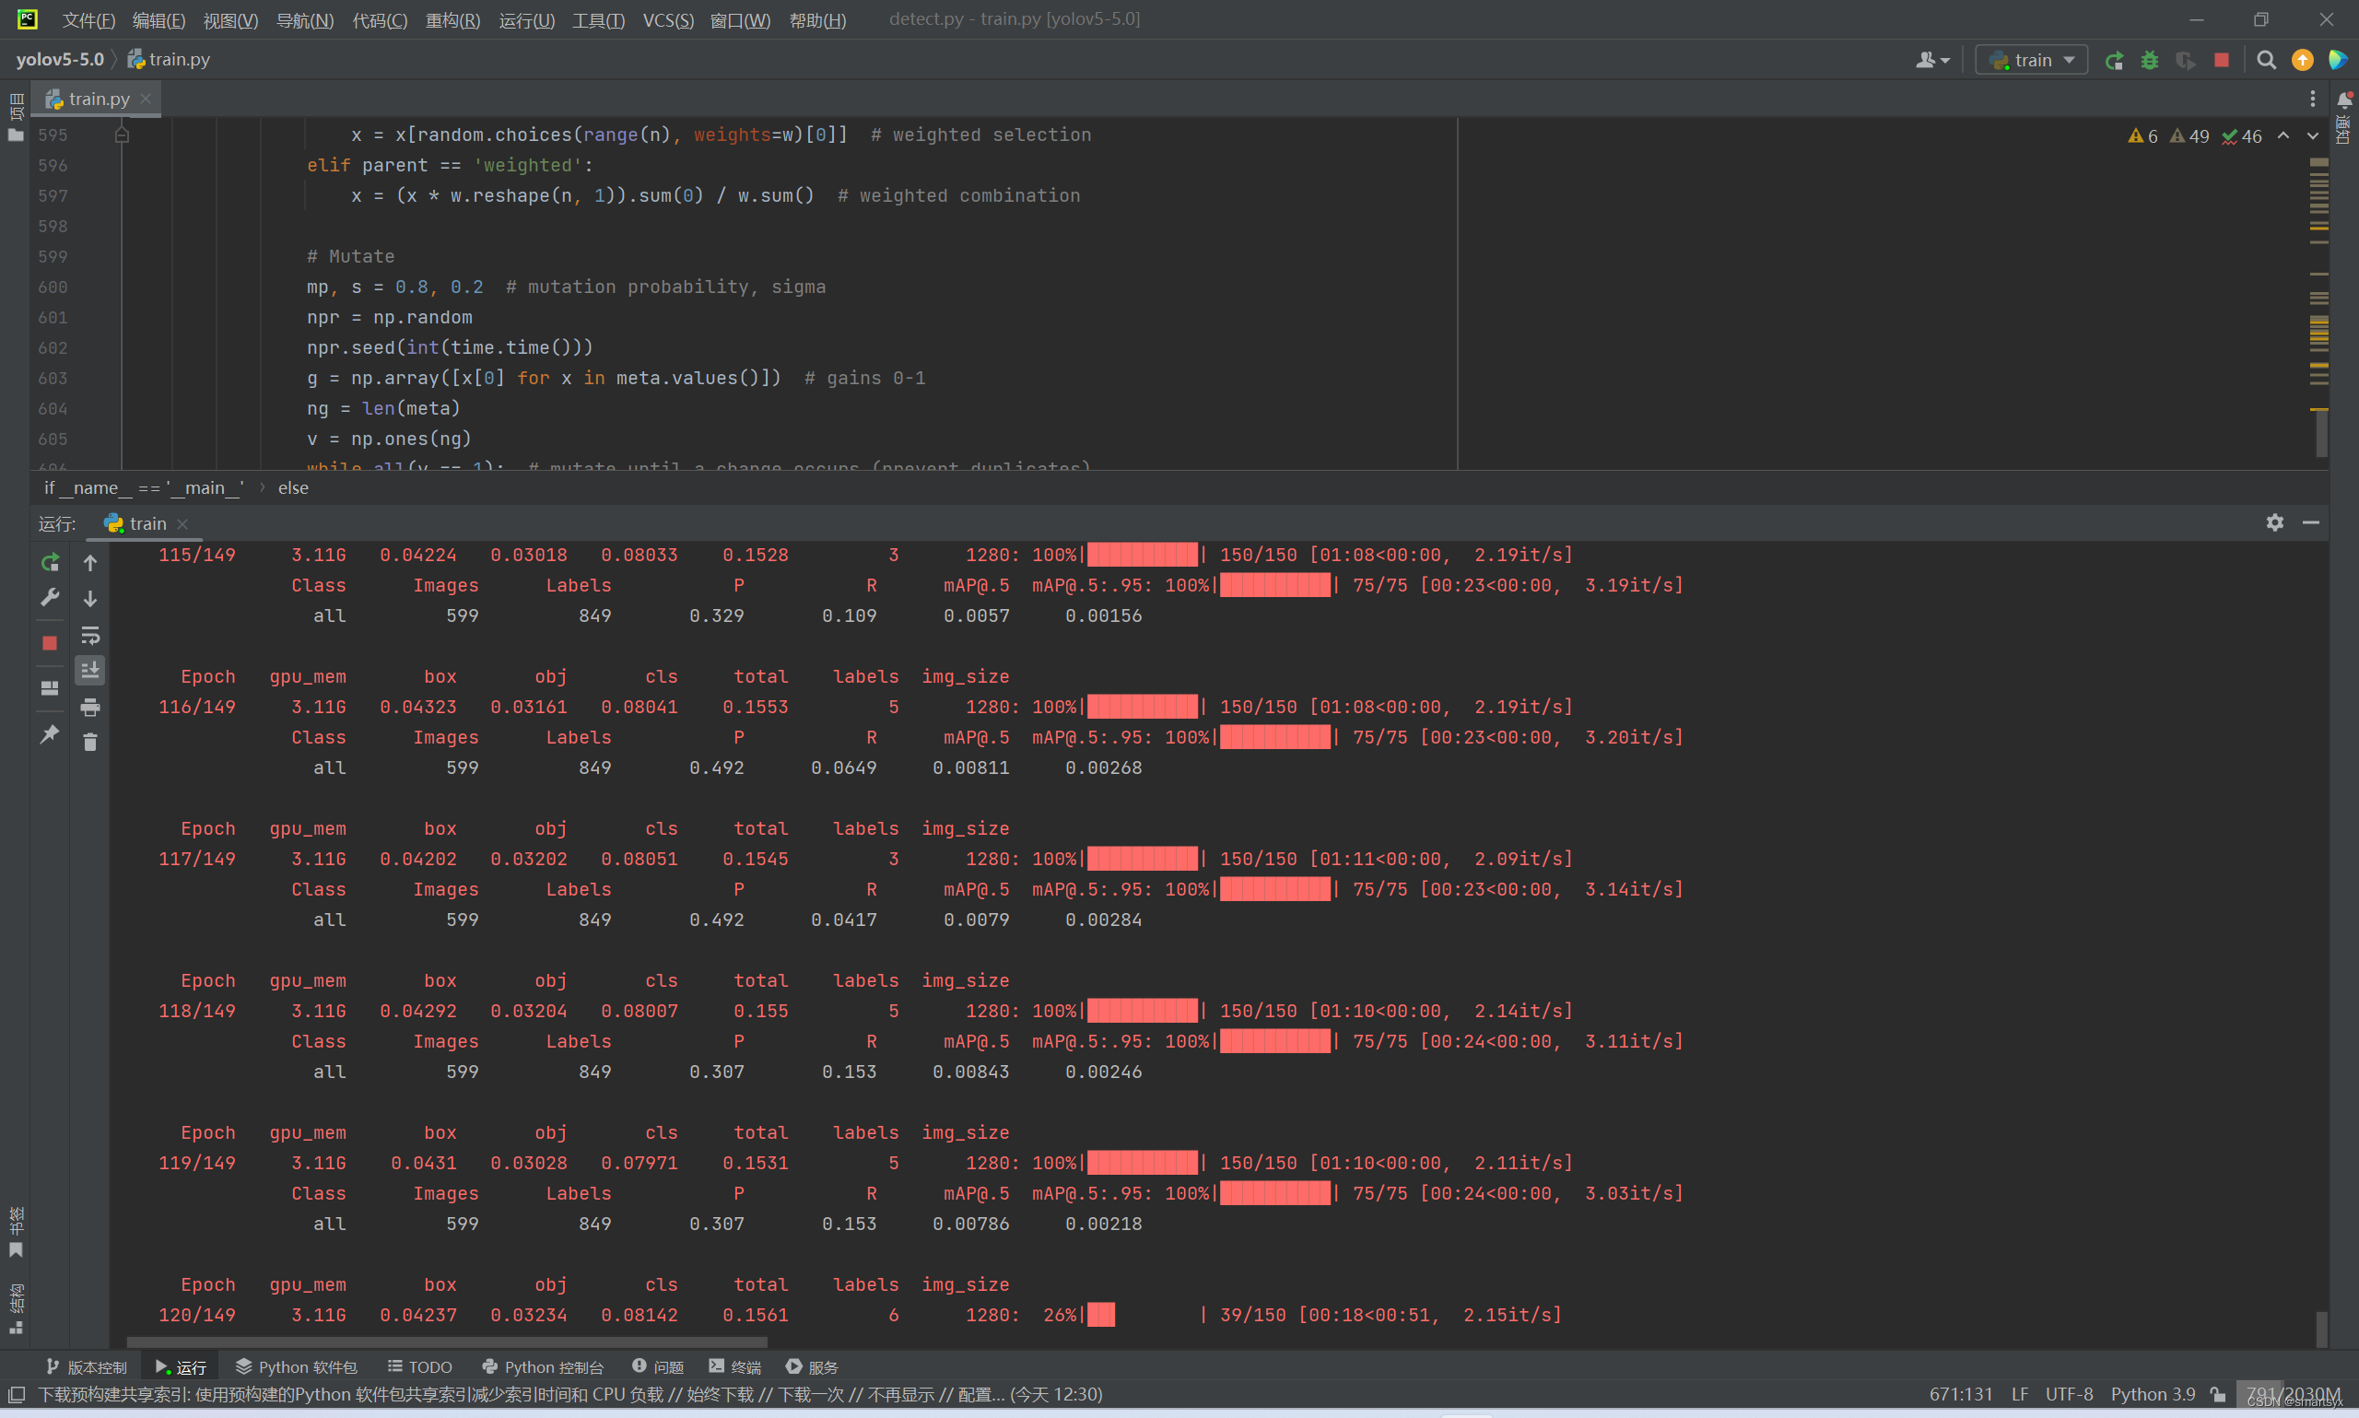Click the rerun train icon in top toolbar

click(x=2114, y=60)
